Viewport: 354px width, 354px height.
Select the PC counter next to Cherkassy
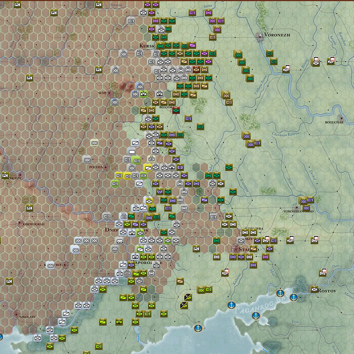click(5, 175)
